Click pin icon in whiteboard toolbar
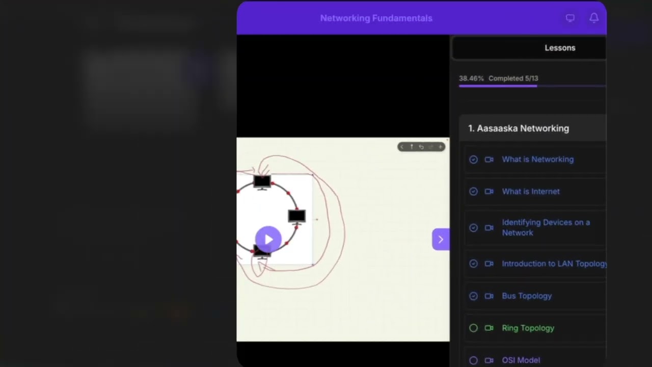 coord(412,147)
